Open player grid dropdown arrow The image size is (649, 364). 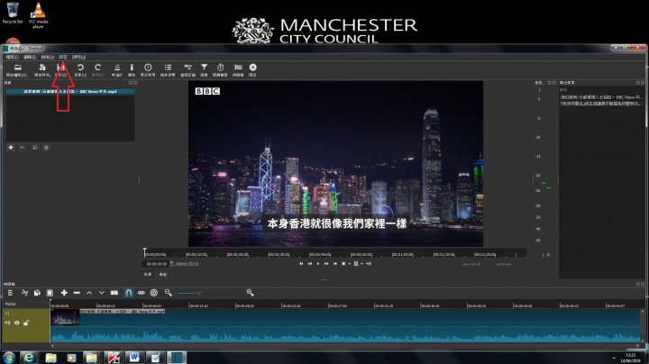[361, 263]
